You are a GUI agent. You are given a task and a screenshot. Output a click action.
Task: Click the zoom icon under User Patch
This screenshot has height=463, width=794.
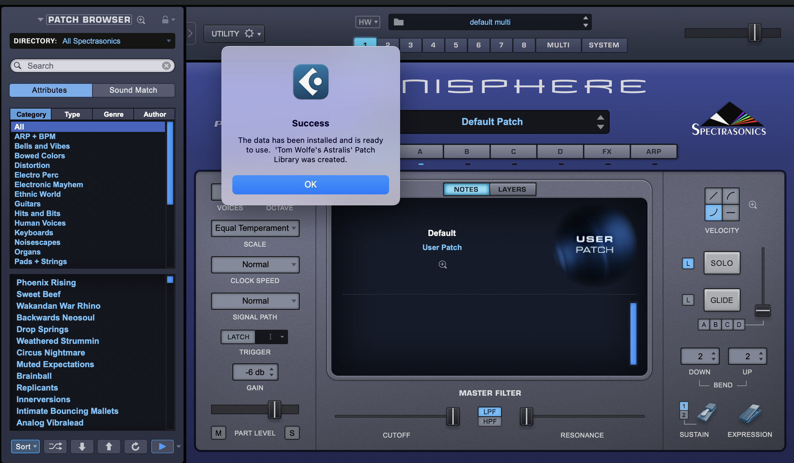pos(443,264)
